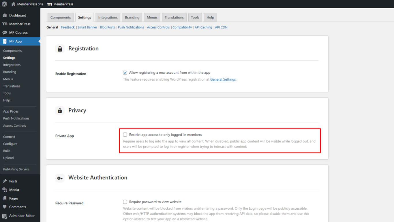Open the Media library icon
This screenshot has width=394, height=222.
click(5, 190)
